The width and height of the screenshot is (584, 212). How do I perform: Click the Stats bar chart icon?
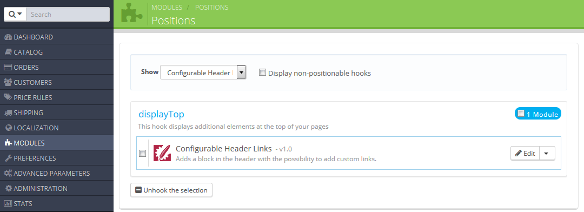pos(8,203)
